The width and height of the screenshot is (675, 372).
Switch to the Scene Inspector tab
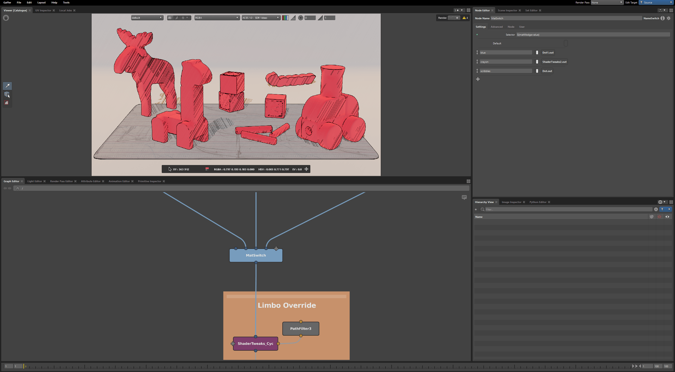507,11
